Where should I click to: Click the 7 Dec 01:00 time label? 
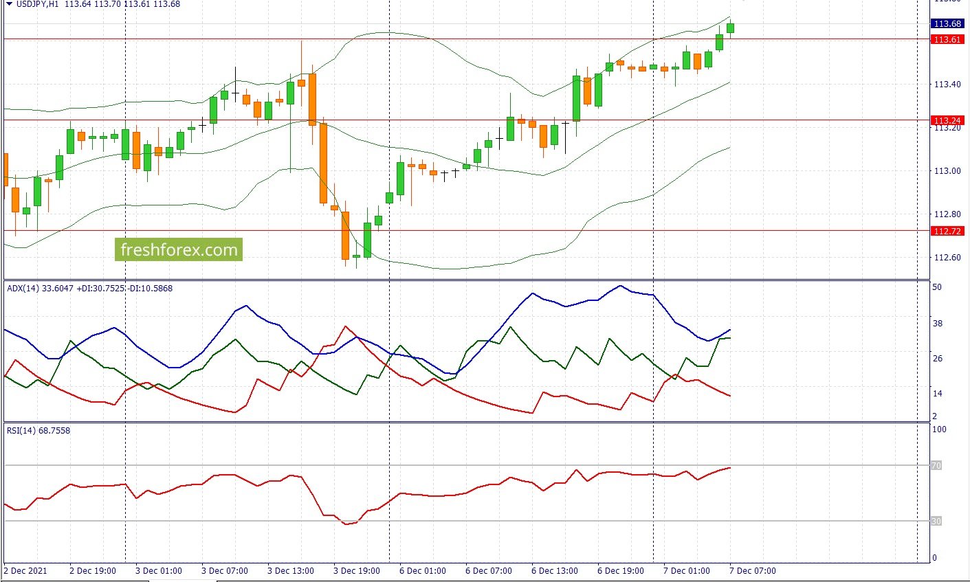687,571
